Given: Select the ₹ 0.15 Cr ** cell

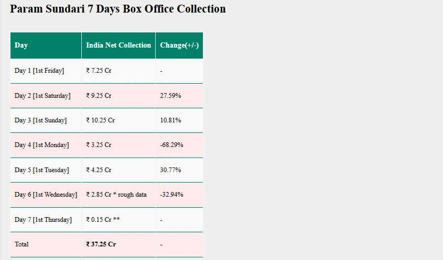Looking at the screenshot, I should 118,220.
